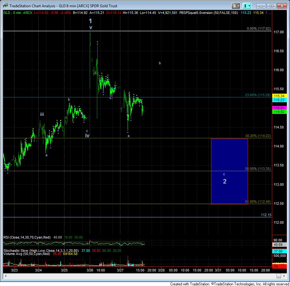Click the '117.00' price axis label
Screen dimensions: 290x286
(279, 32)
